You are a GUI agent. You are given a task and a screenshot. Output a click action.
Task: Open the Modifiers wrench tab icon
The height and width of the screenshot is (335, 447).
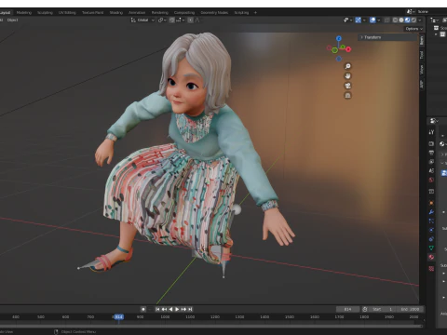pyautogui.click(x=431, y=212)
